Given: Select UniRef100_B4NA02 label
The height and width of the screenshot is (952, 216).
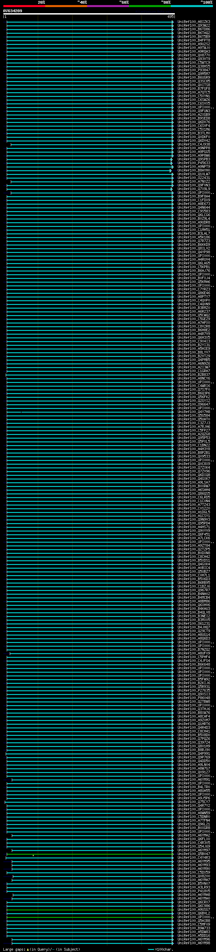Looking at the screenshot, I should pyautogui.click(x=194, y=594).
